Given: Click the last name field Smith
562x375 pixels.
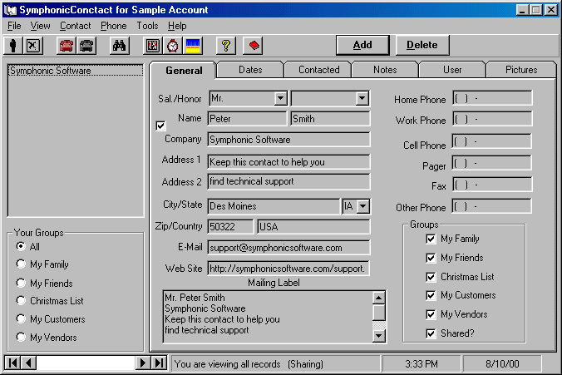Looking at the screenshot, I should point(330,119).
